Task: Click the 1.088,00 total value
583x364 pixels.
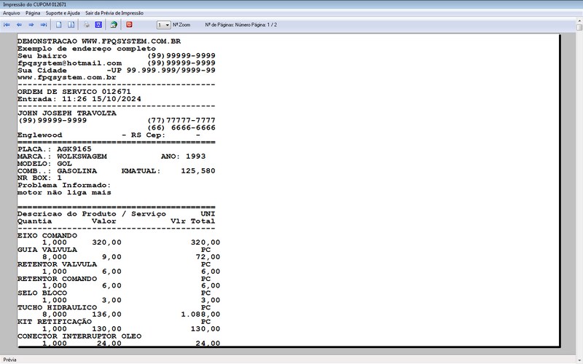Action: coord(200,314)
